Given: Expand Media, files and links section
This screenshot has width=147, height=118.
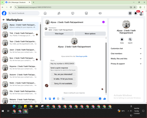Looking at the screenshot, I should point(126,59).
